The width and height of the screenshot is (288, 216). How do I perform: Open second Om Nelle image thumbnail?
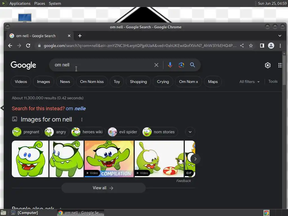coord(66,159)
